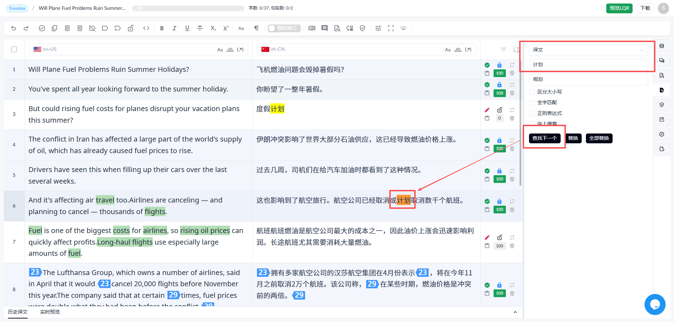Click the Undo arrow in the toolbar
The height and width of the screenshot is (322, 674).
coord(14,28)
